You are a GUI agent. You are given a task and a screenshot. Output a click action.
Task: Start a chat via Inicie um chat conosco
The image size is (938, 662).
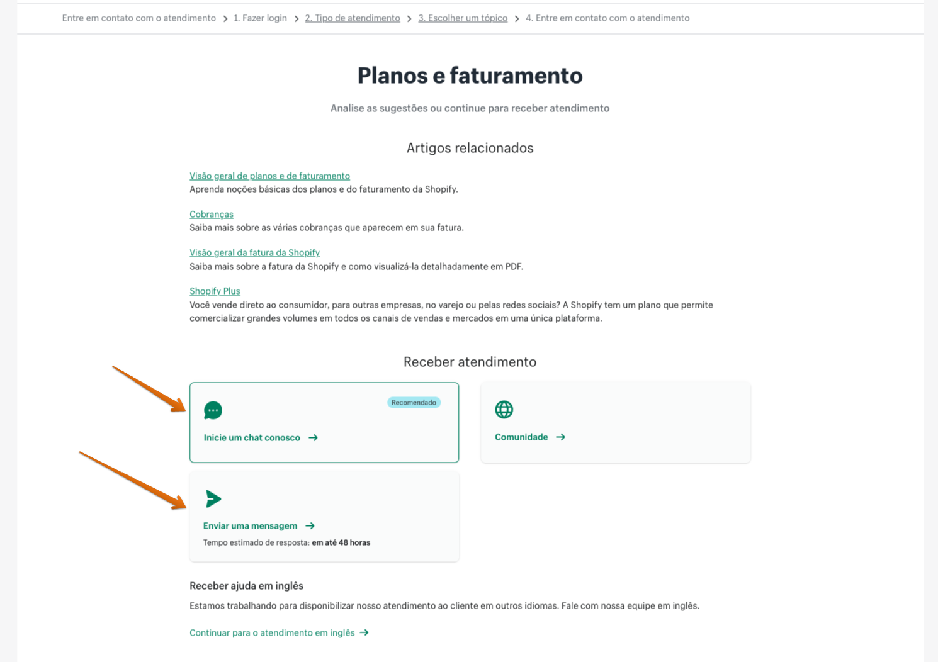click(252, 438)
